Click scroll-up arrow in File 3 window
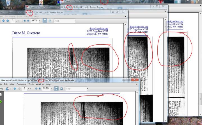202x125 pixels. tap(137, 93)
